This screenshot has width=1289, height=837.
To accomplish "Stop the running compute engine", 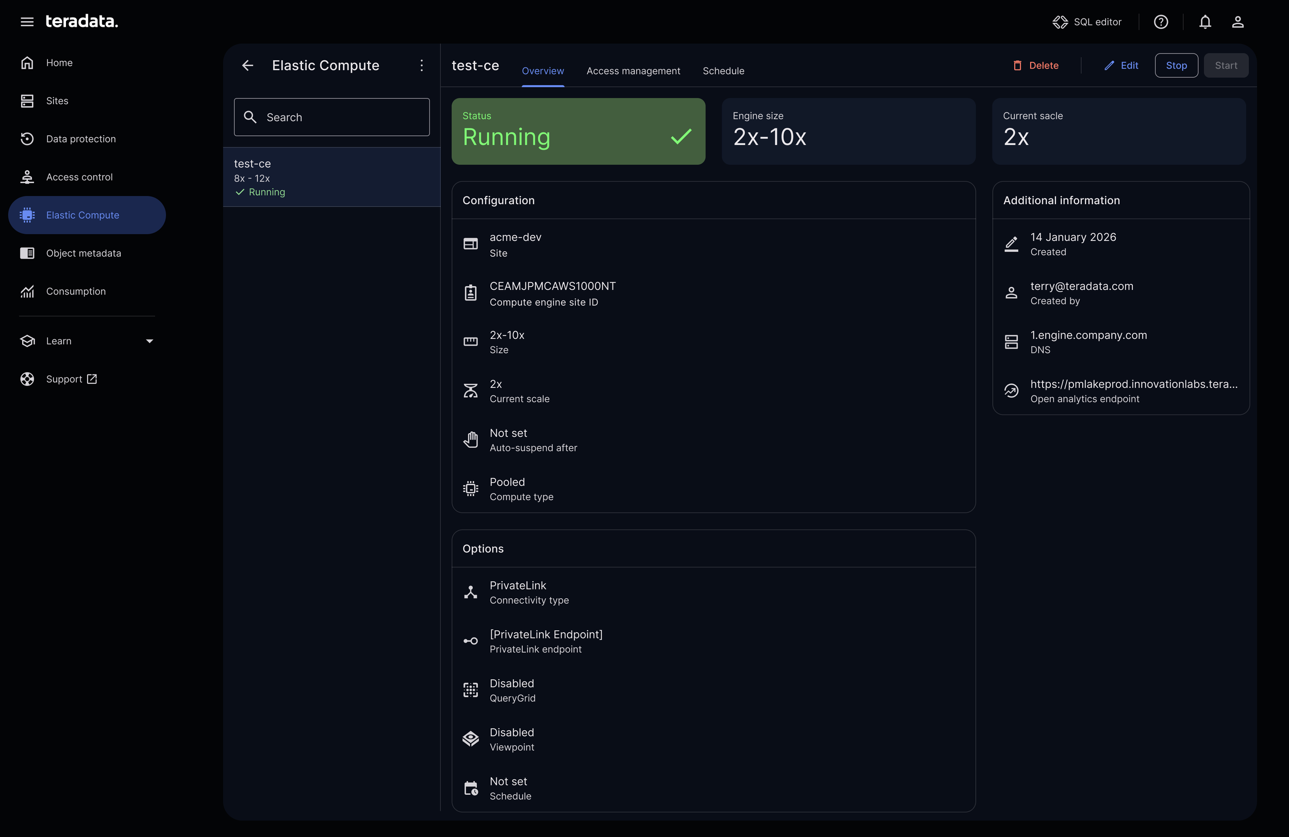I will [1177, 65].
